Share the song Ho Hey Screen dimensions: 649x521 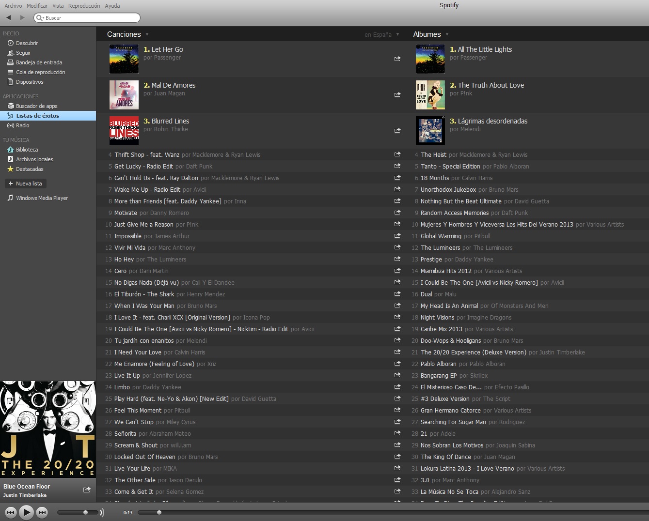397,259
